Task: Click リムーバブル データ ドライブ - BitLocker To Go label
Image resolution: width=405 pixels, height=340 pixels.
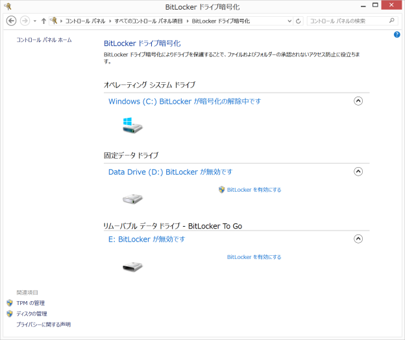Action: click(x=173, y=226)
